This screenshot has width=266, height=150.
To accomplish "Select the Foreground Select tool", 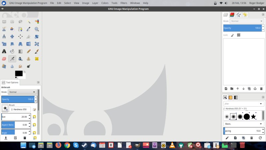I will click(x=12, y=29).
